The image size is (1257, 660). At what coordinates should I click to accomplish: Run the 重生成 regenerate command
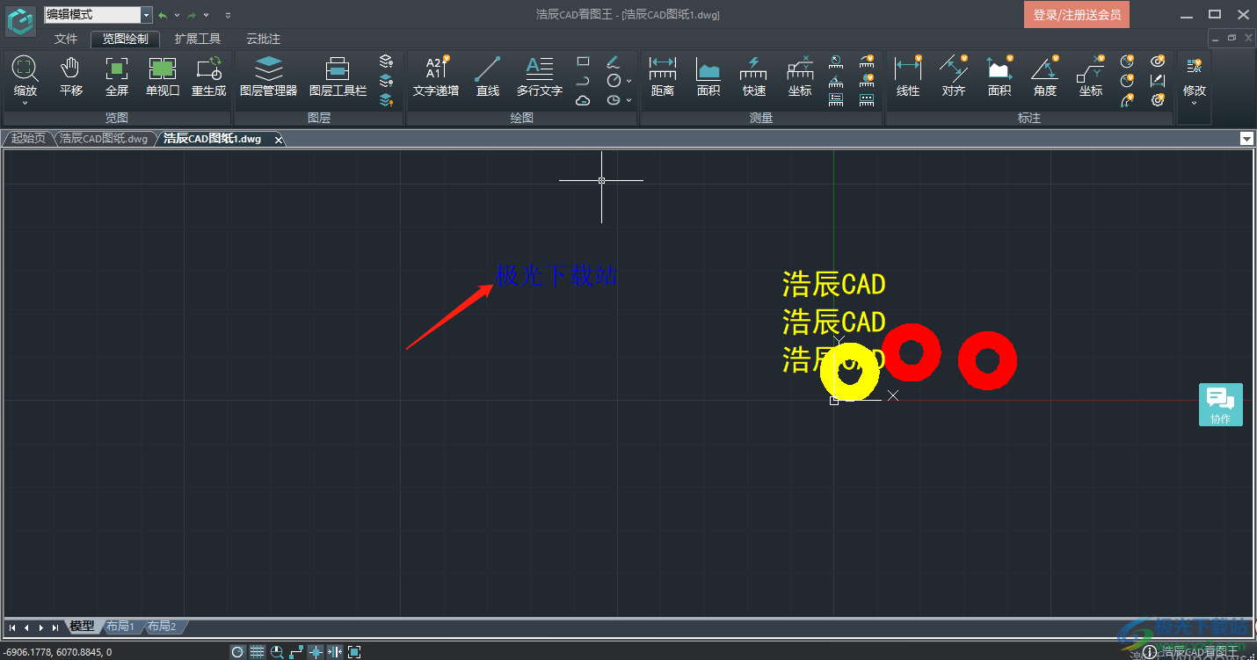coord(208,76)
